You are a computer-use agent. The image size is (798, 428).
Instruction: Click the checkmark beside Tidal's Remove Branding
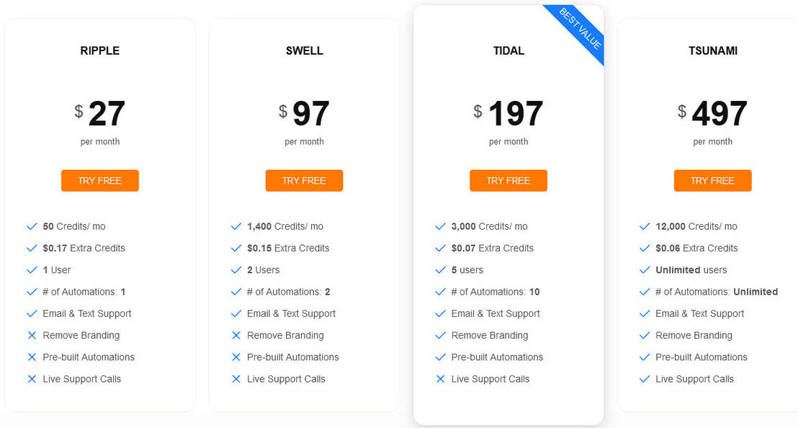point(441,336)
